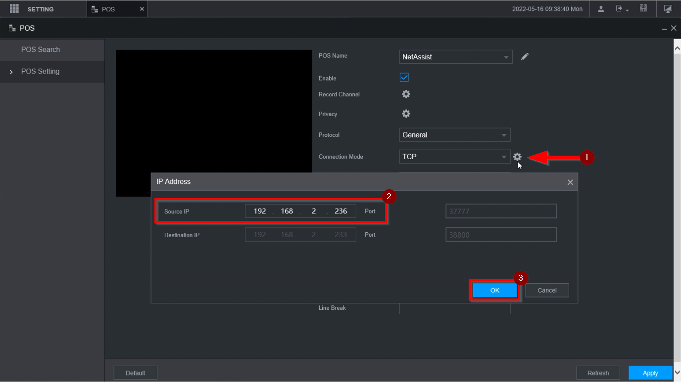
Task: Select POS Setting in sidebar
Action: (x=41, y=71)
